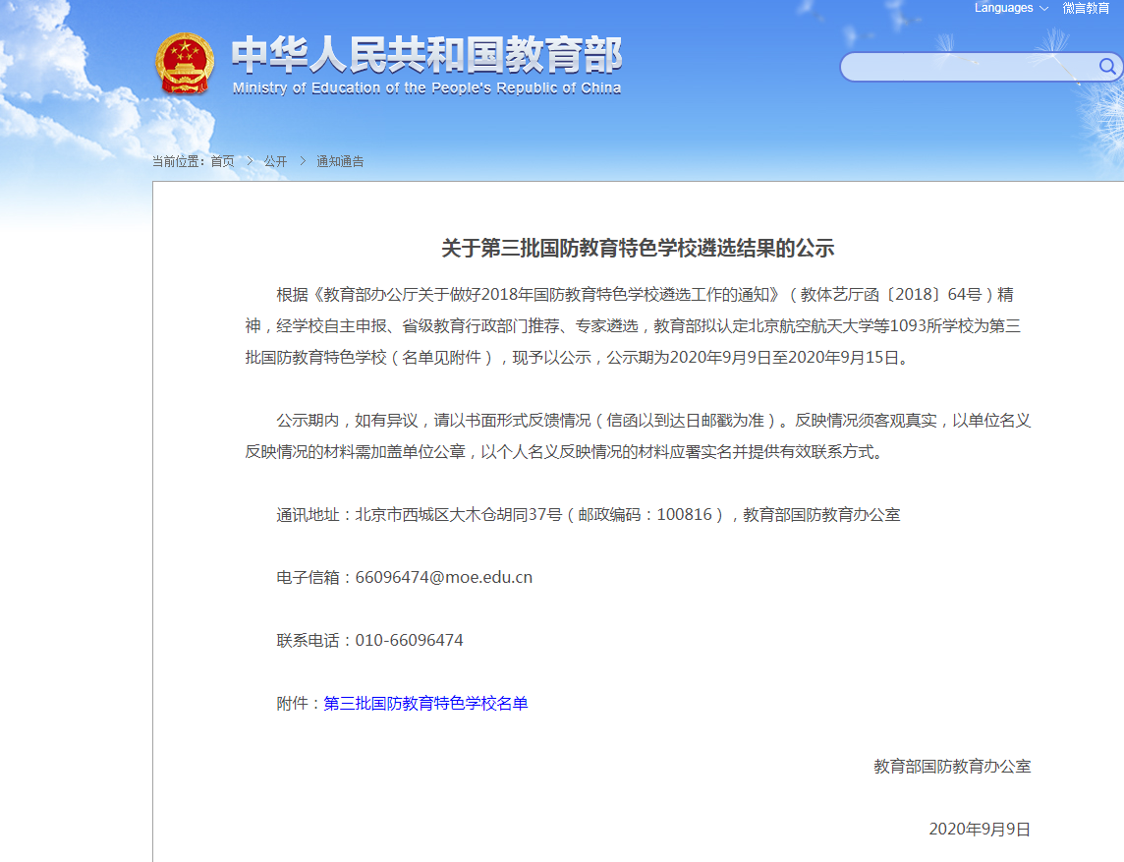
Task: Expand the Languages dropdown
Action: 1010,8
